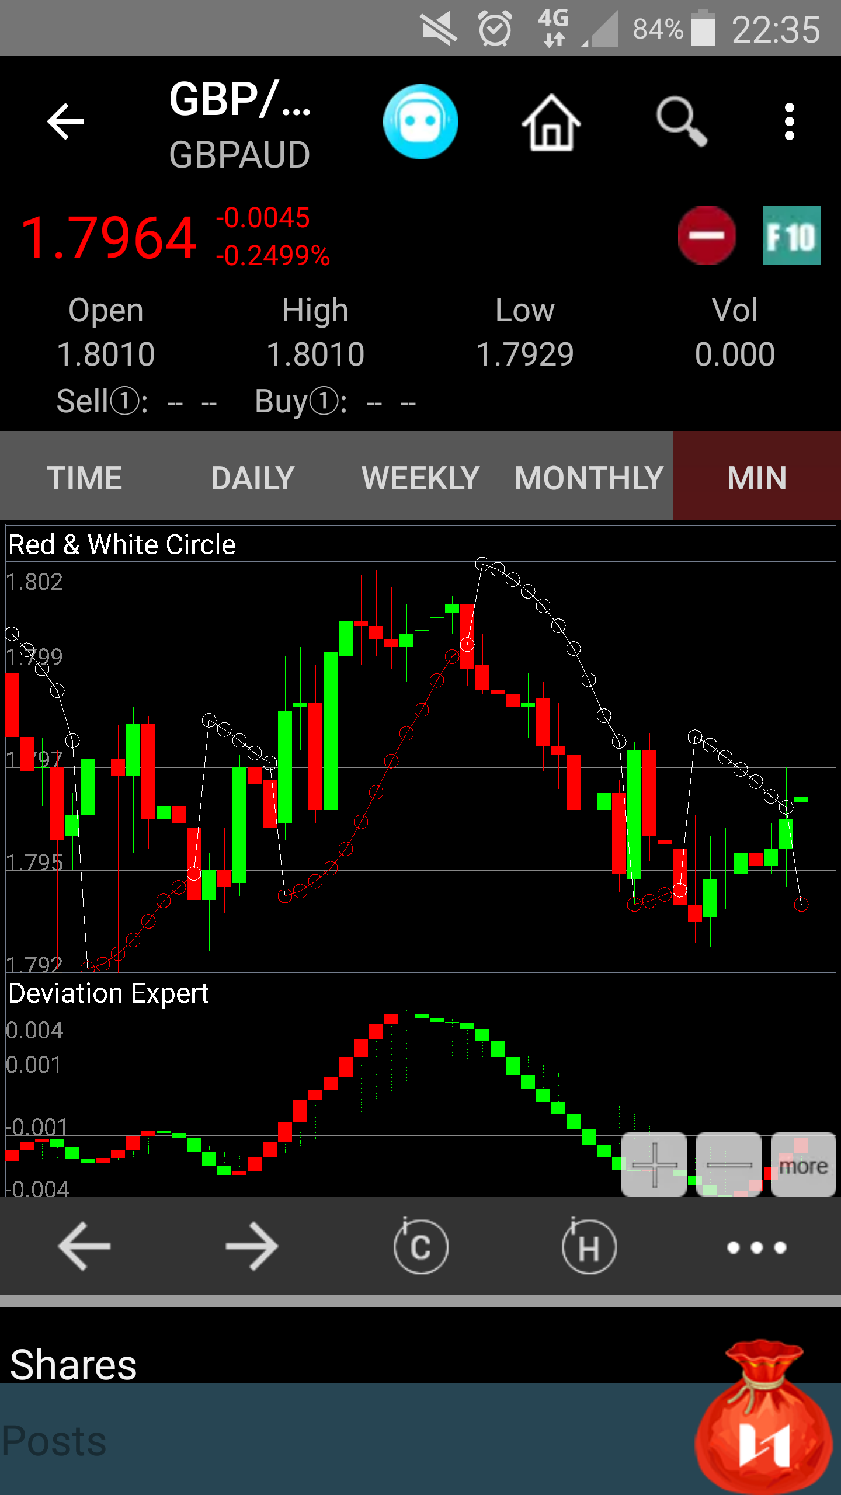Move chart left with bottom left arrow

pyautogui.click(x=84, y=1246)
